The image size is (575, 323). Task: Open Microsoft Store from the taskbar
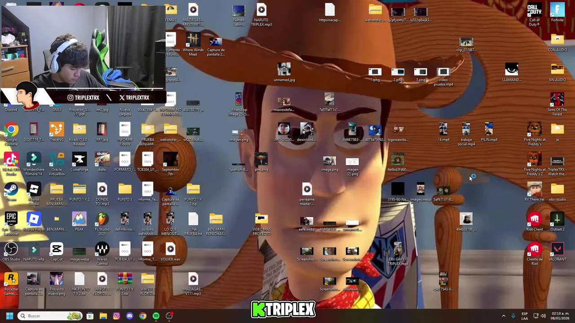point(90,316)
